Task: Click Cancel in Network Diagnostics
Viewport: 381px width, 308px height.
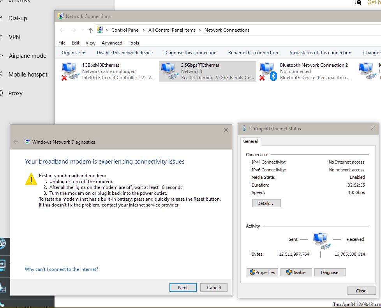Action: [x=214, y=288]
